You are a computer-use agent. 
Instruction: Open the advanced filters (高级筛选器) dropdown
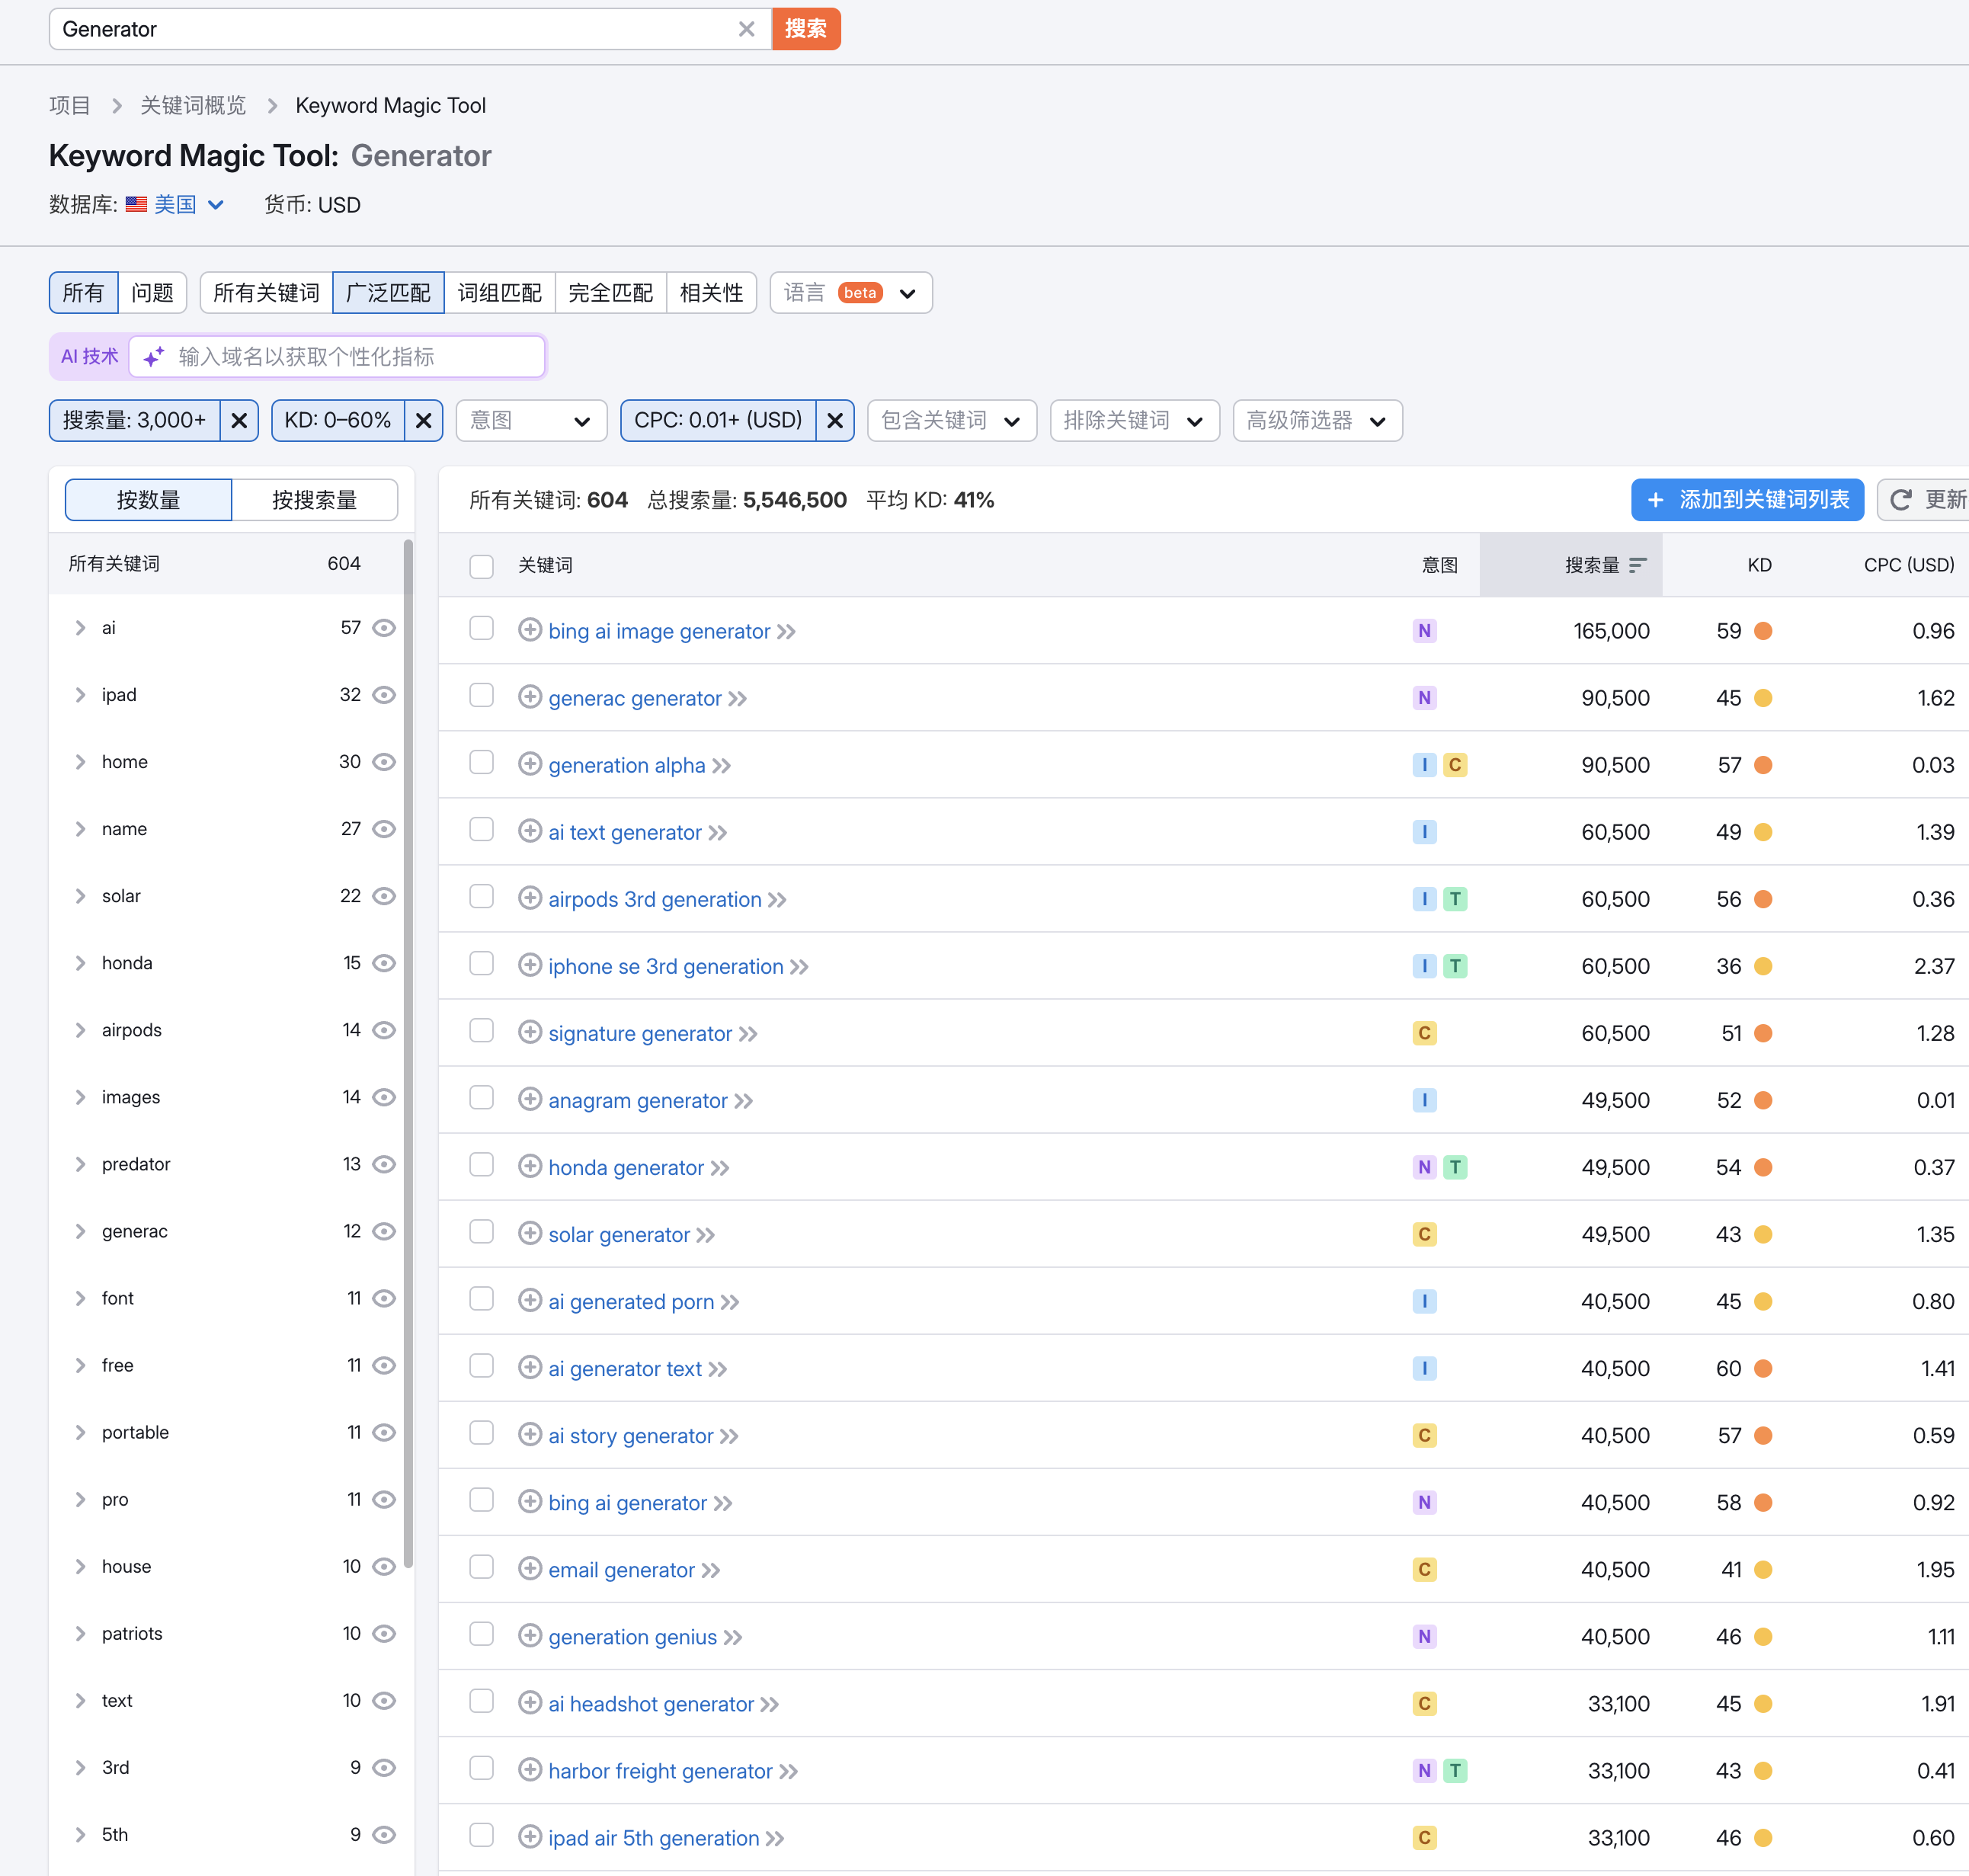point(1317,421)
